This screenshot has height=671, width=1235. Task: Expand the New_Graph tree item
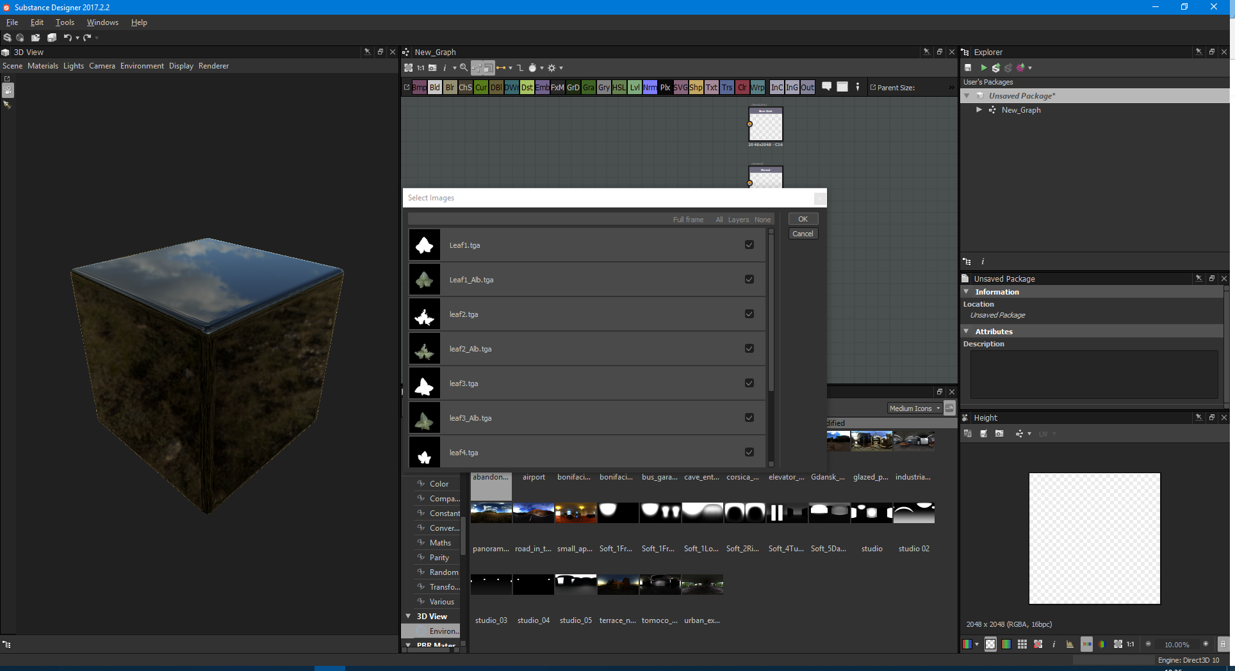979,110
